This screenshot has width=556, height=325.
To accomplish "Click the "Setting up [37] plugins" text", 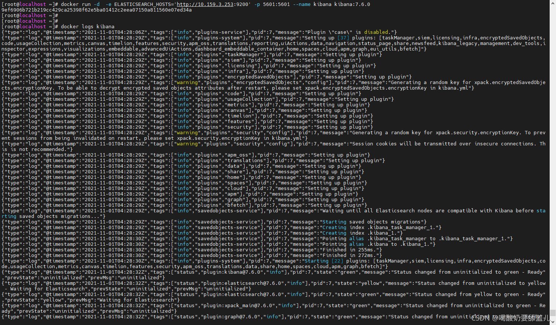I will coord(340,38).
